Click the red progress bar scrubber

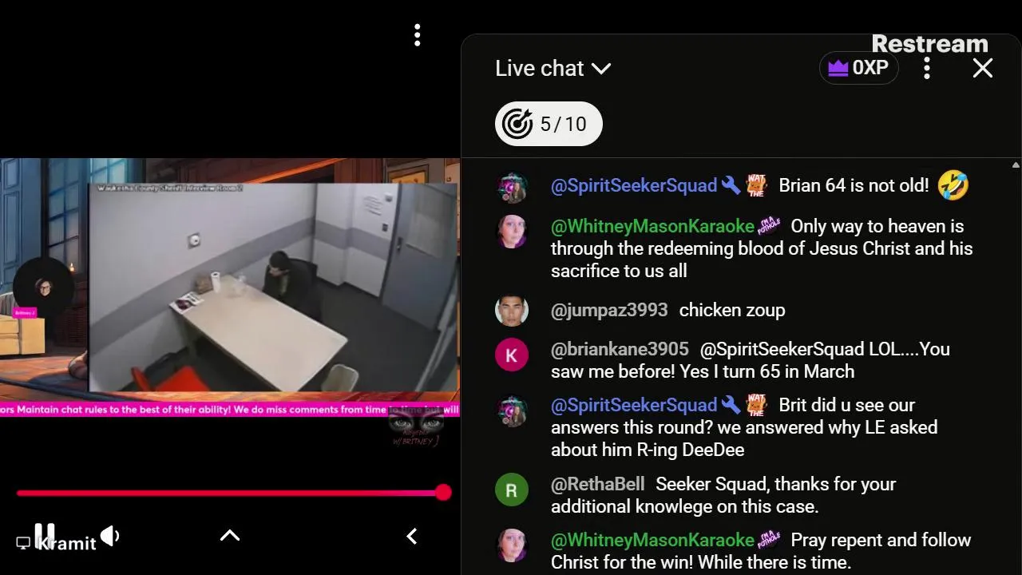click(x=443, y=493)
